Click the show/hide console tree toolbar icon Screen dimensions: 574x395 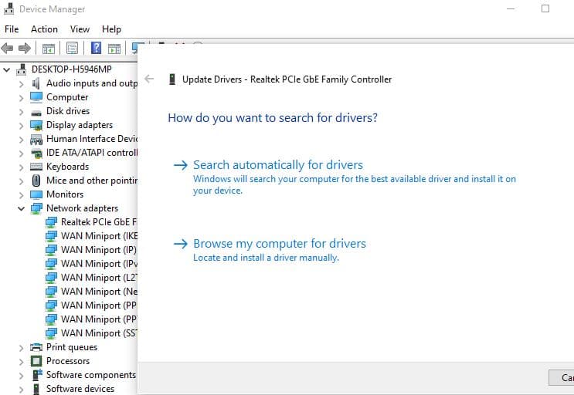49,48
